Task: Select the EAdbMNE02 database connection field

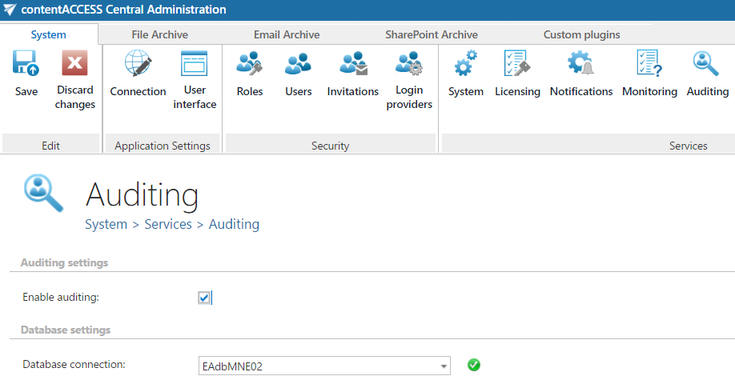Action: (x=324, y=366)
